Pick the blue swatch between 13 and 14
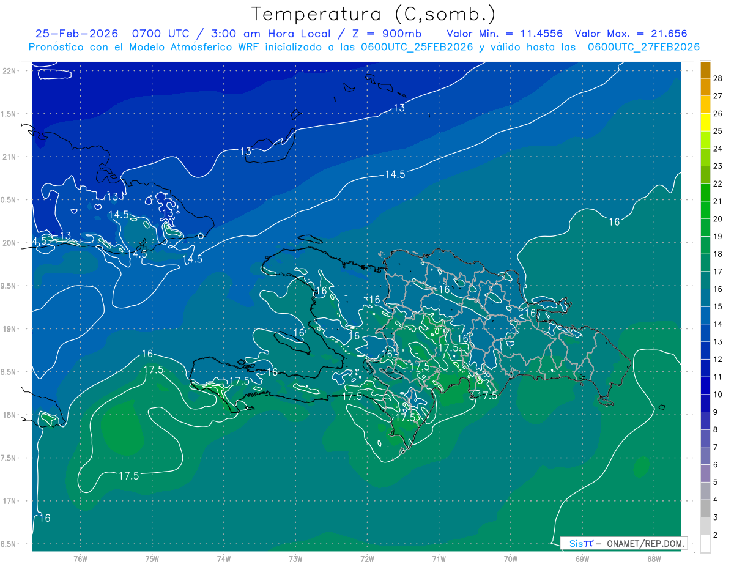734x567 pixels. (705, 333)
